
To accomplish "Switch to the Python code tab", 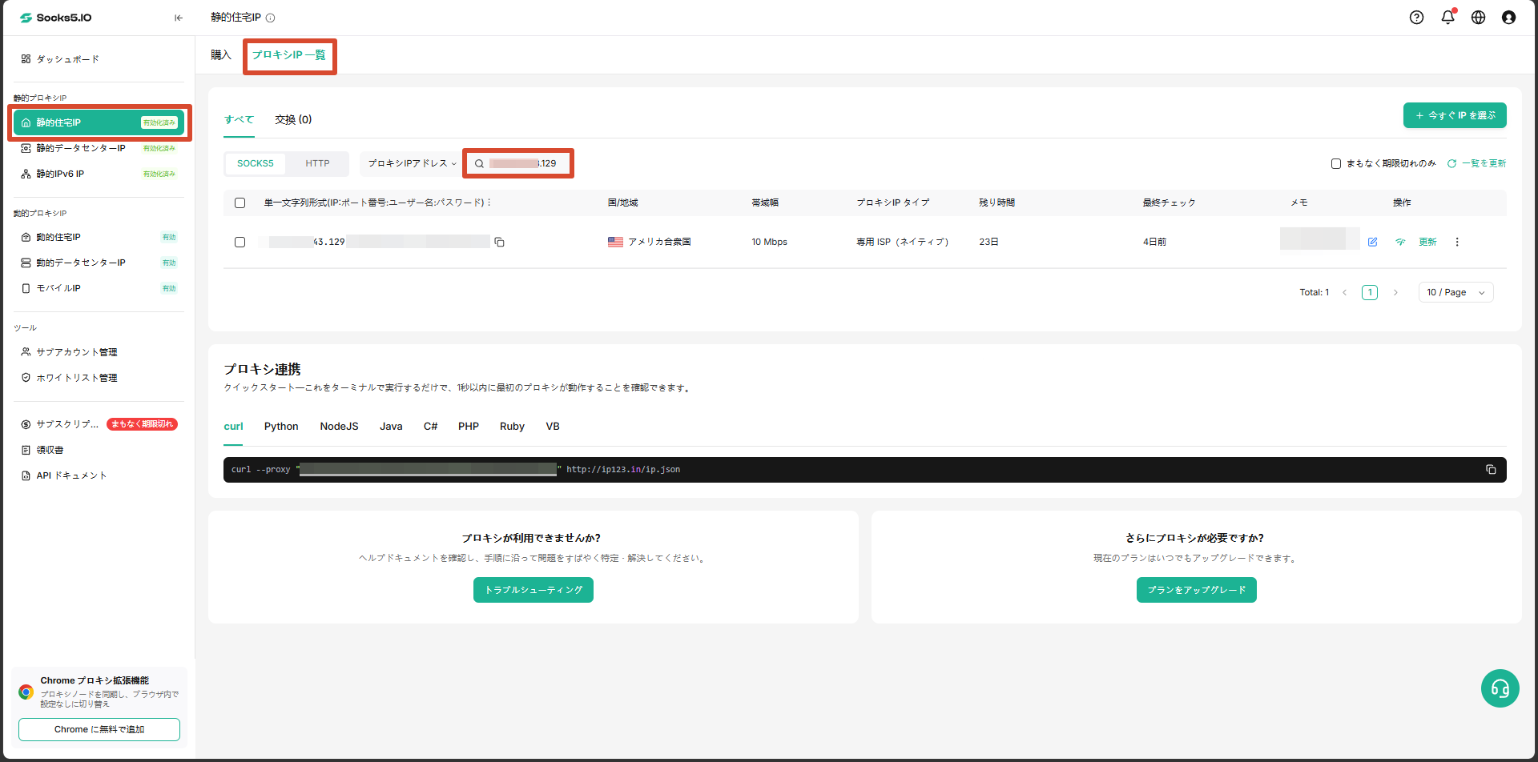I will 281,427.
